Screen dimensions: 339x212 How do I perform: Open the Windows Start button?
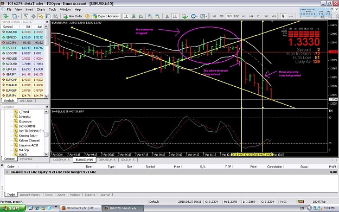coord(12,208)
